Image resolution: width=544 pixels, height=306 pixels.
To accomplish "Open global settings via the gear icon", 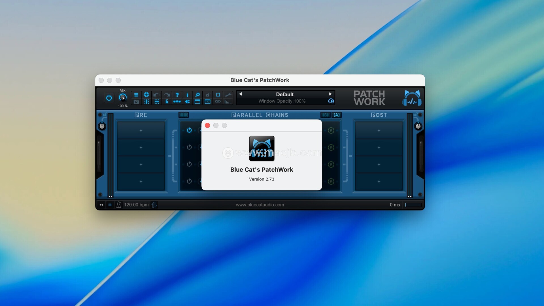I will pos(146,95).
